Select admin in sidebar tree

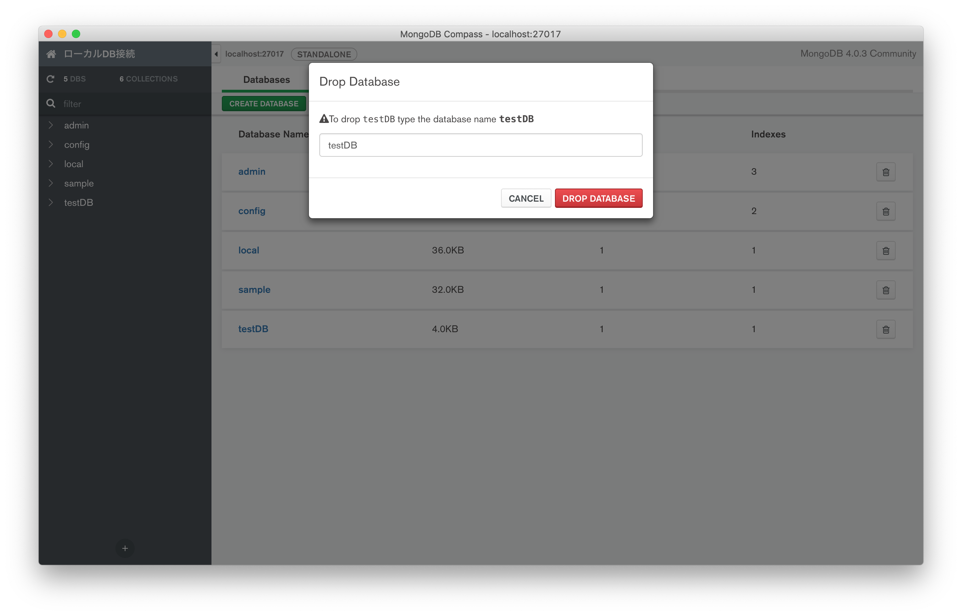click(76, 125)
